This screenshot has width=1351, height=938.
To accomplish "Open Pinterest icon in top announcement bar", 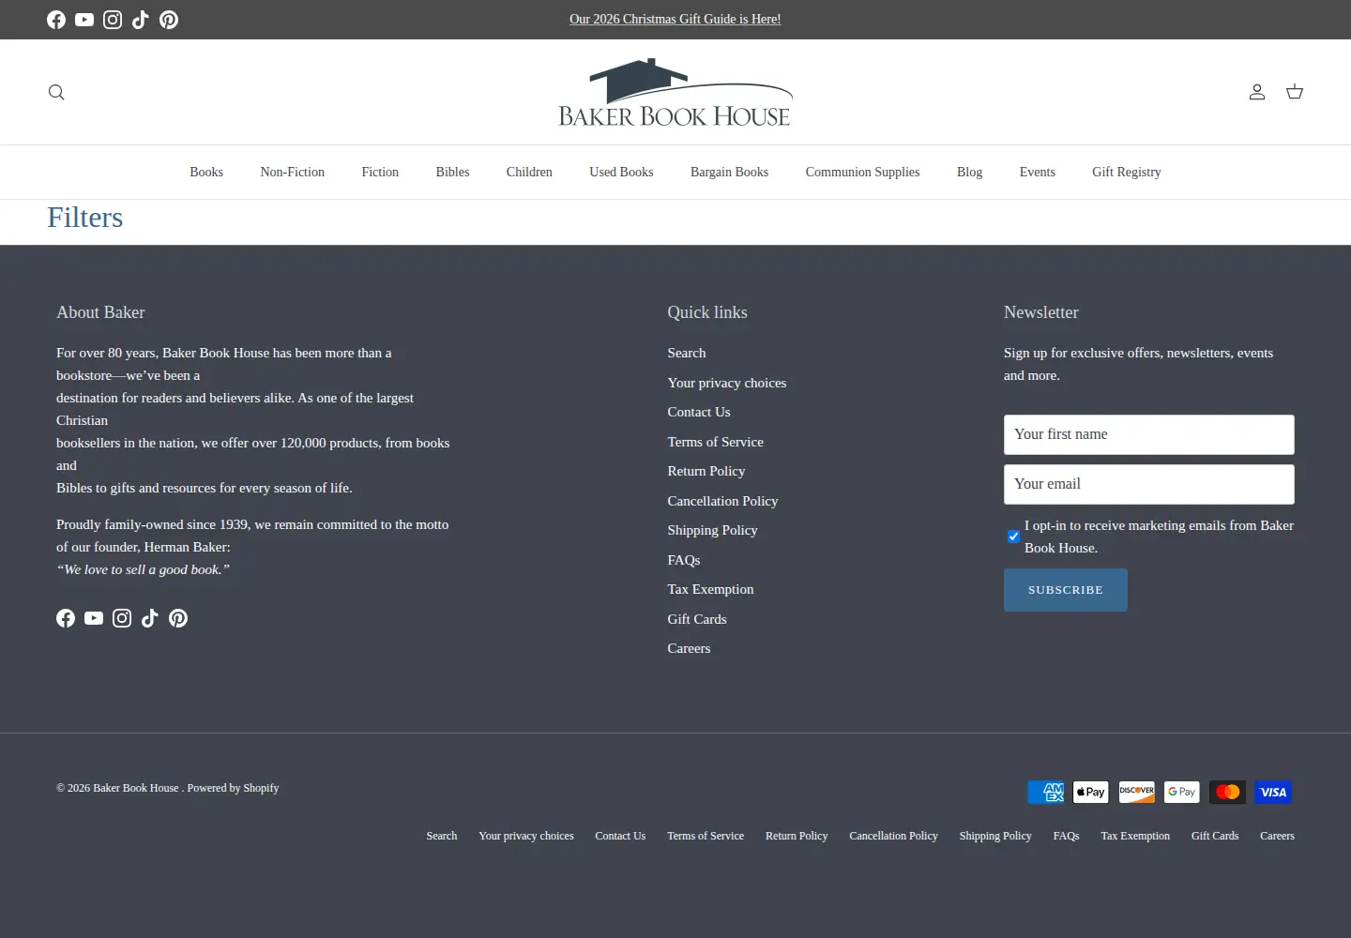I will coord(169,20).
